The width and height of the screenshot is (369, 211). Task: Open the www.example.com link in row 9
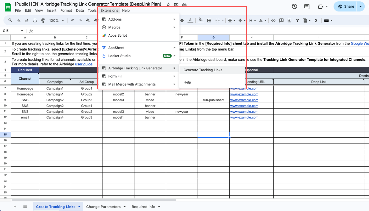coord(244,100)
